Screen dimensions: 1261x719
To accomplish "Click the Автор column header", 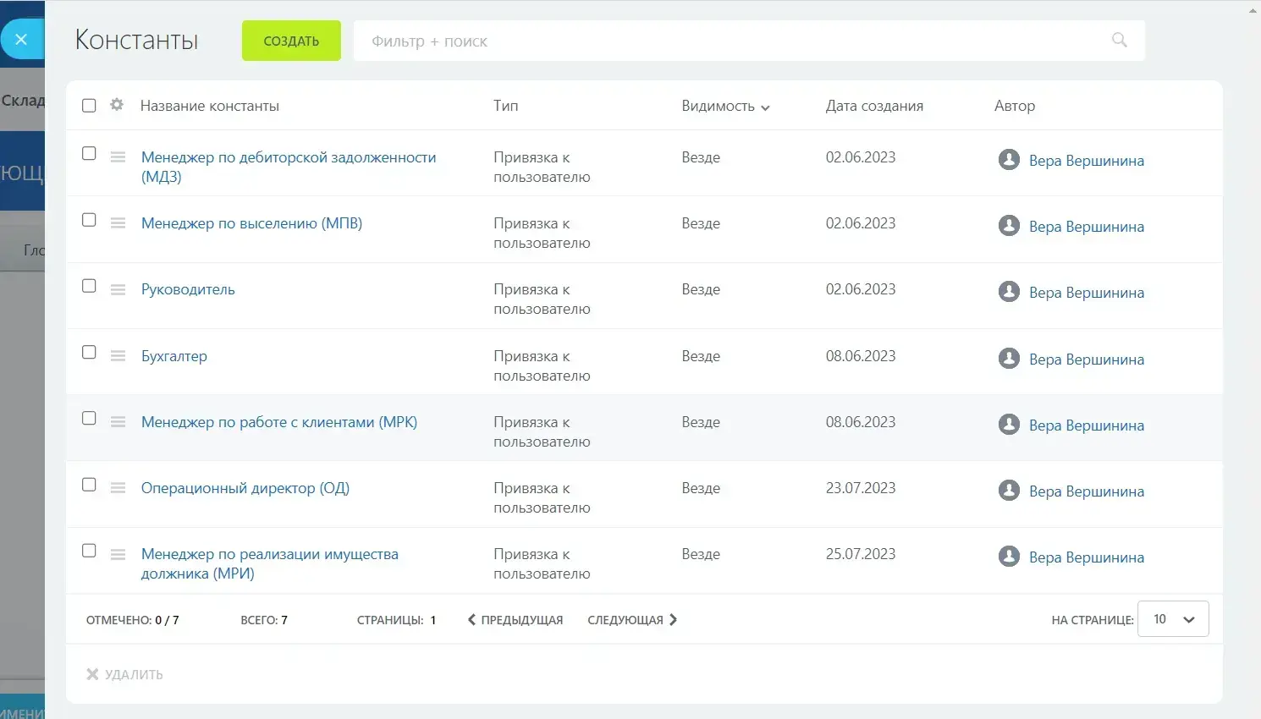I will coord(1015,107).
